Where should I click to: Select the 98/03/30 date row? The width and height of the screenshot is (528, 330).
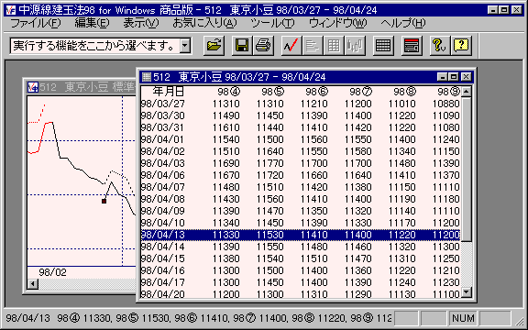point(301,115)
